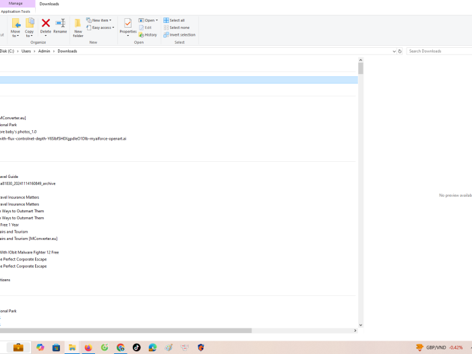Navigate to Admin in the breadcrumb path
This screenshot has height=354, width=472.
point(44,51)
